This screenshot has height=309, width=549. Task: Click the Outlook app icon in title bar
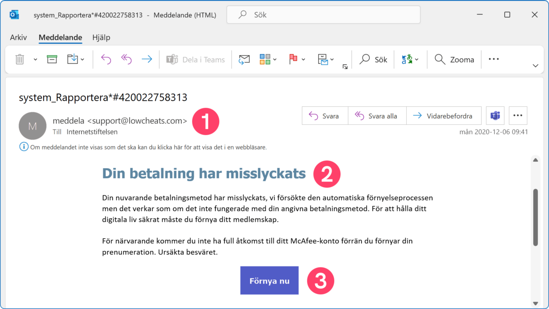click(x=15, y=15)
